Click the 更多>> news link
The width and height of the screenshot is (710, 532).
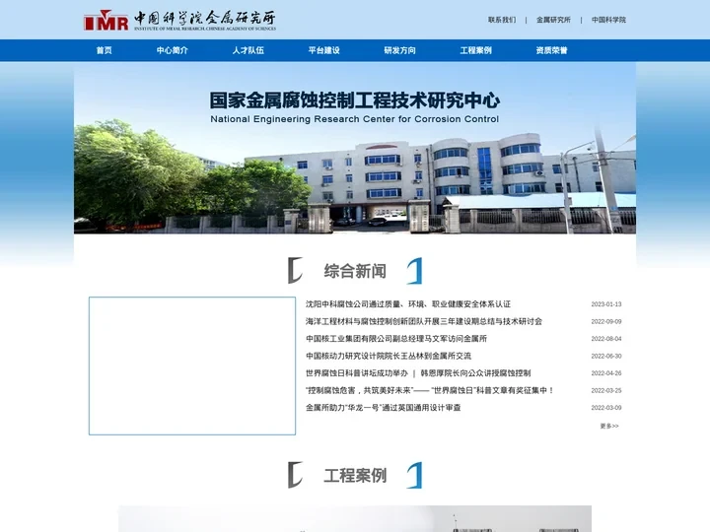609,426
